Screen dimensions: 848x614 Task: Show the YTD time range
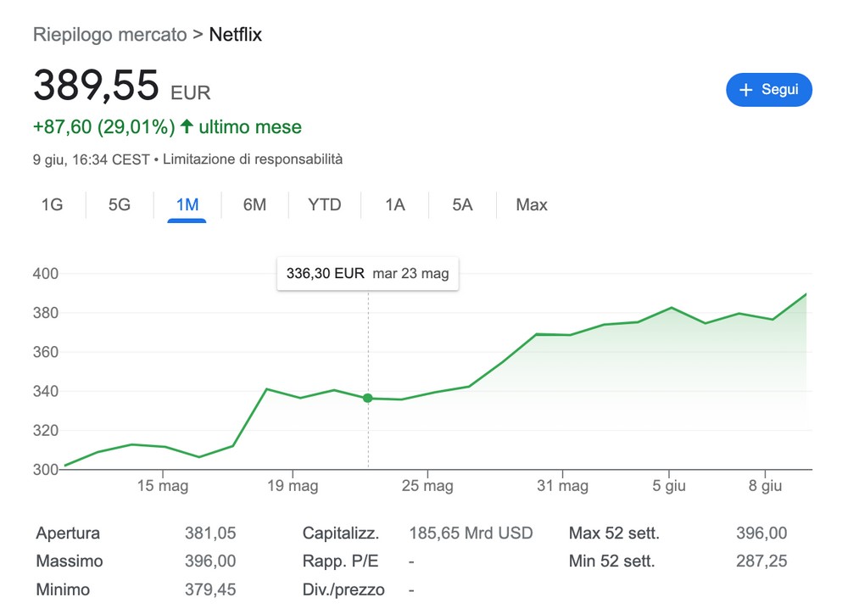tap(325, 204)
